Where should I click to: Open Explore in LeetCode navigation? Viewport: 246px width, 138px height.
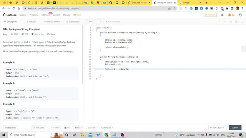point(23,15)
